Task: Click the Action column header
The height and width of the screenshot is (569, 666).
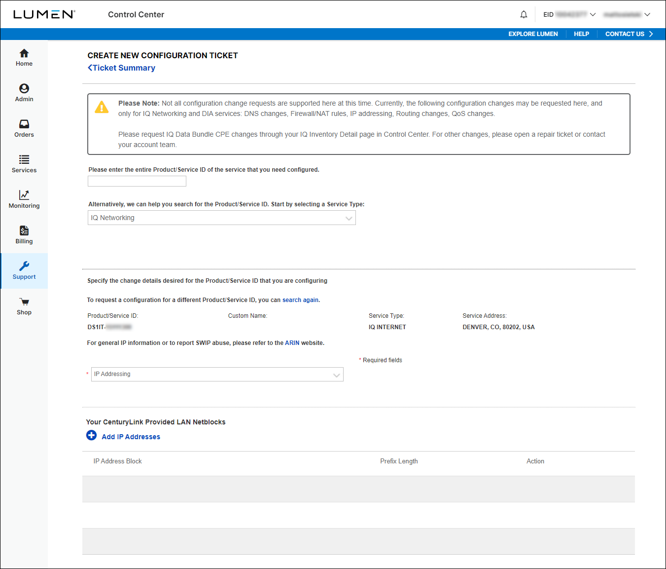Action: tap(535, 461)
